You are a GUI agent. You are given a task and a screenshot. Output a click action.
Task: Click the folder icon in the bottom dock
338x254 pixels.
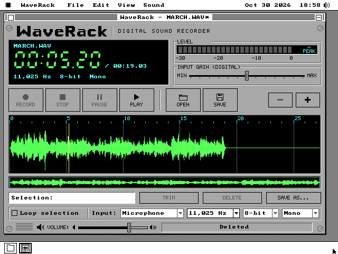(x=11, y=248)
